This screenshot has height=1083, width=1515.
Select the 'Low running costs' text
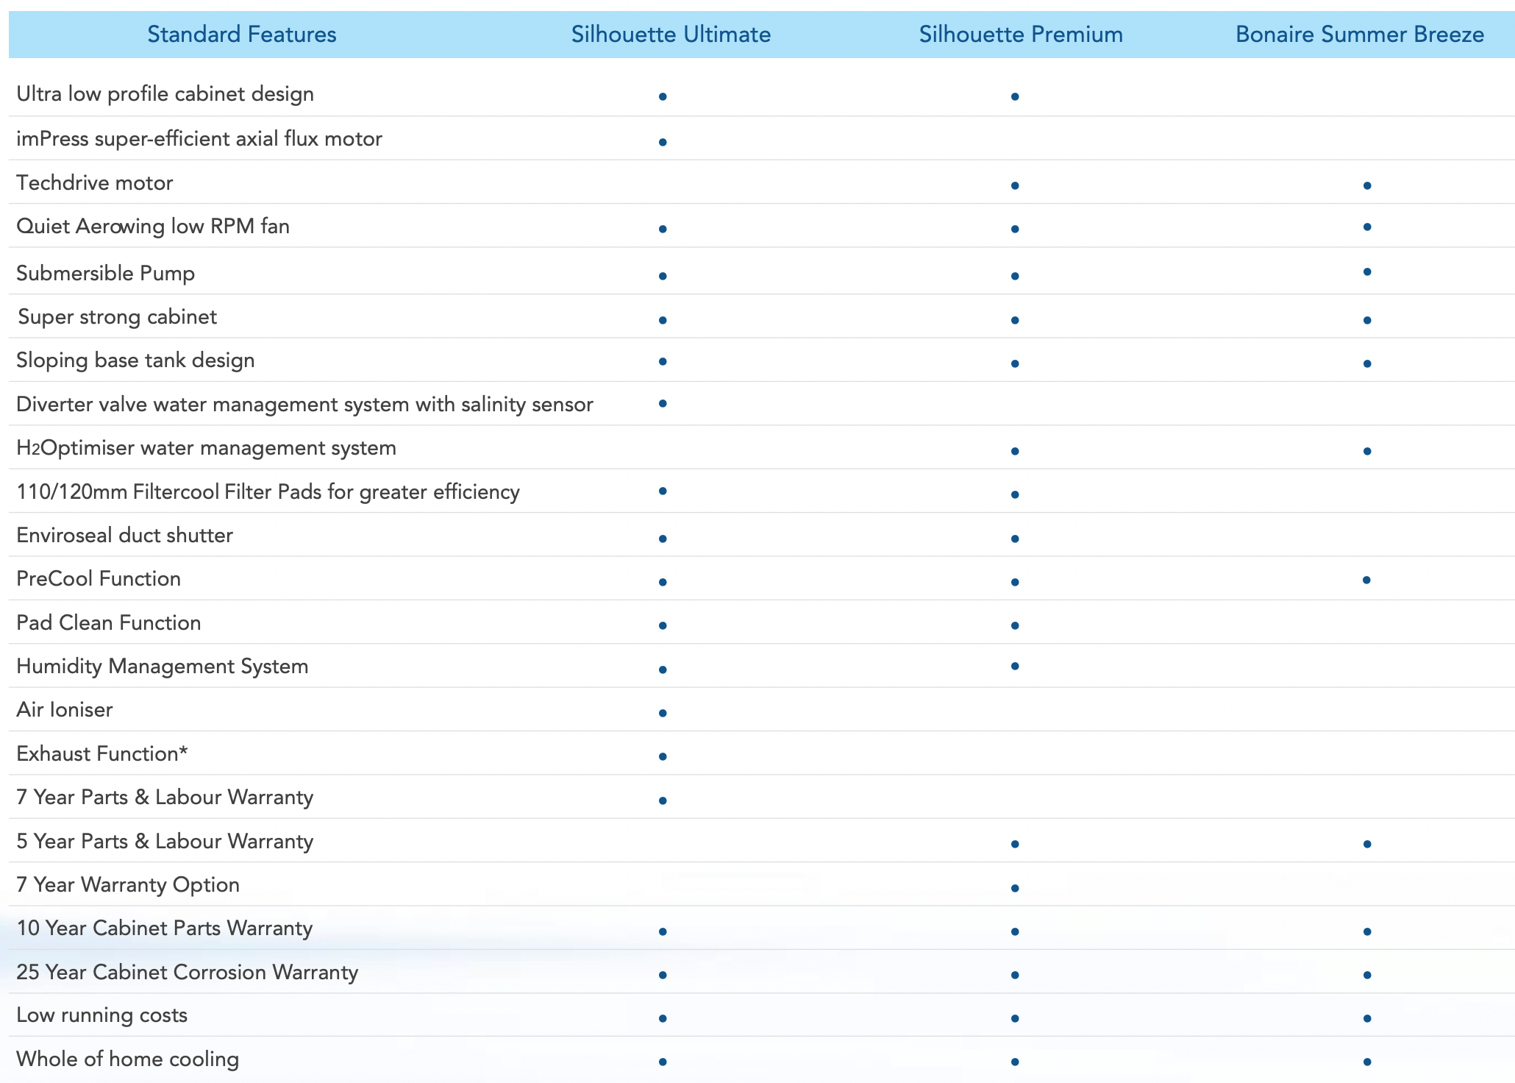pos(102,1015)
